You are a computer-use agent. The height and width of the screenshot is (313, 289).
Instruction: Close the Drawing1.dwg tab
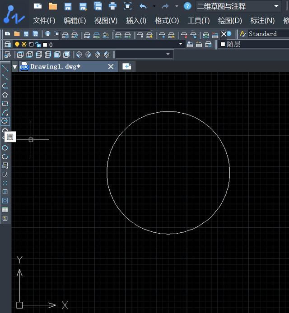[111, 66]
